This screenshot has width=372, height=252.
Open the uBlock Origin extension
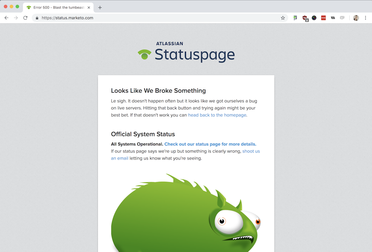pos(305,18)
